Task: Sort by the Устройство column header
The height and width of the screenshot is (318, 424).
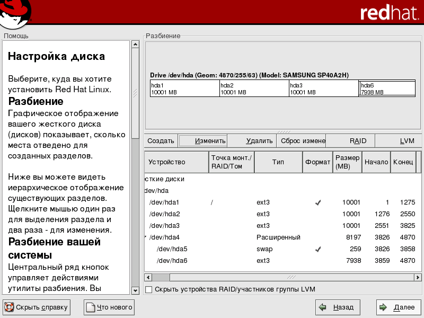Action: [x=176, y=162]
